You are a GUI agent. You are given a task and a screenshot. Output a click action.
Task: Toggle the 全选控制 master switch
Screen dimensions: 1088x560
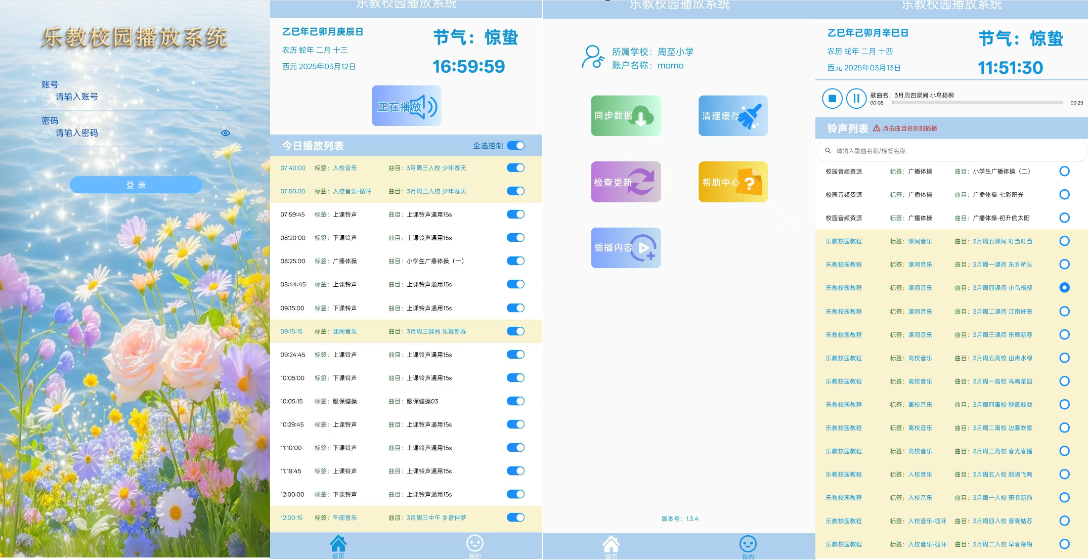[515, 146]
